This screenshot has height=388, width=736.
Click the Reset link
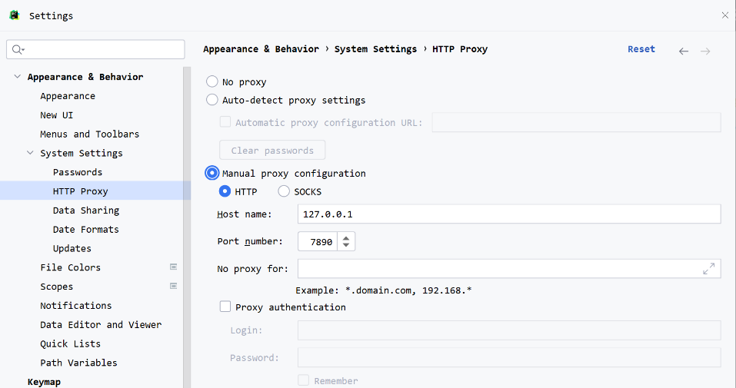pos(641,49)
